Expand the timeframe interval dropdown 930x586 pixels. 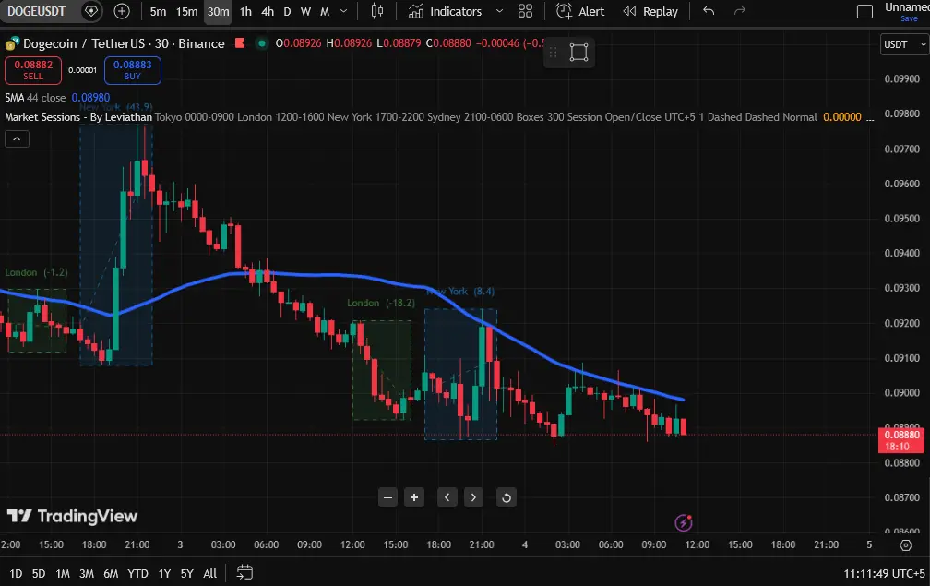pyautogui.click(x=343, y=11)
